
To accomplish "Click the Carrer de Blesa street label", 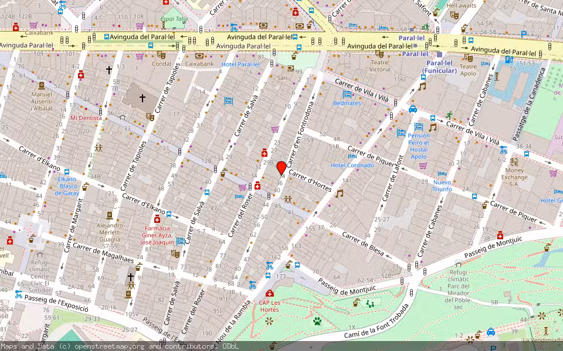I will coord(362,243).
